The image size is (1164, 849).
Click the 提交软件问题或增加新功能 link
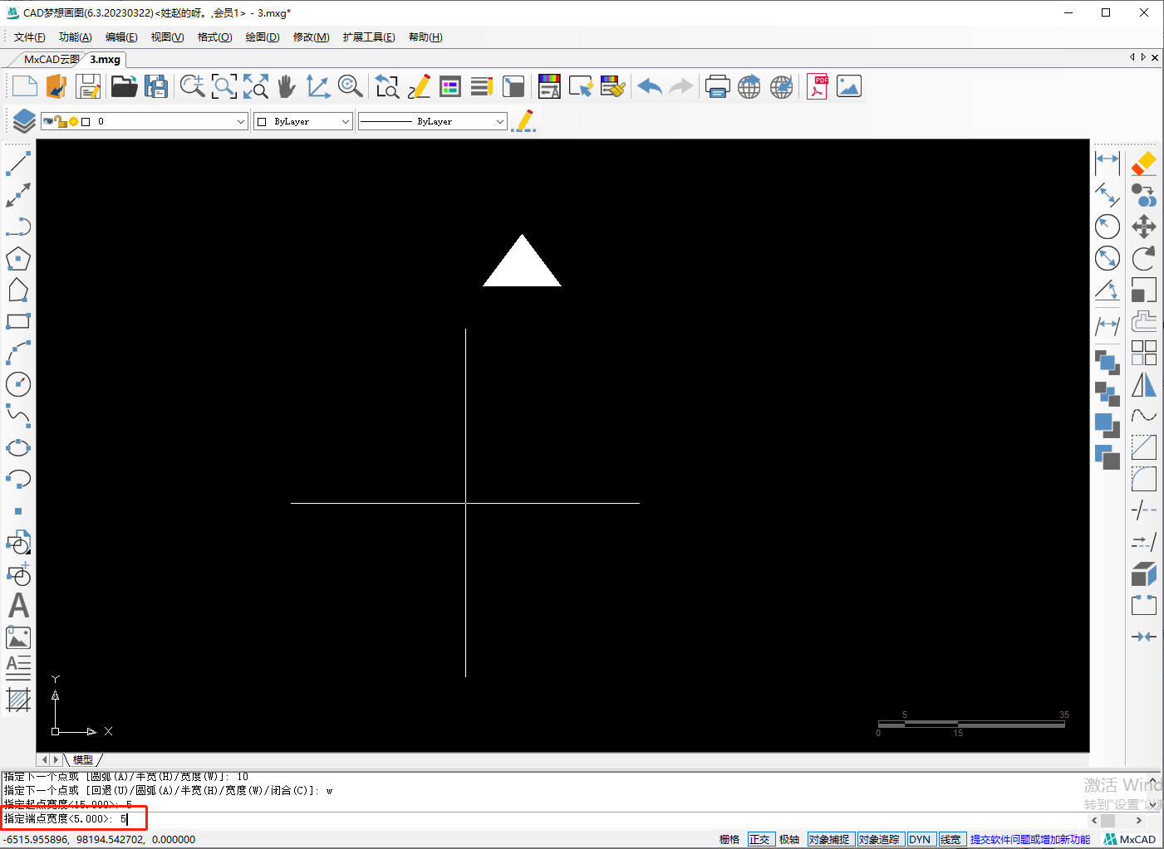click(1029, 839)
